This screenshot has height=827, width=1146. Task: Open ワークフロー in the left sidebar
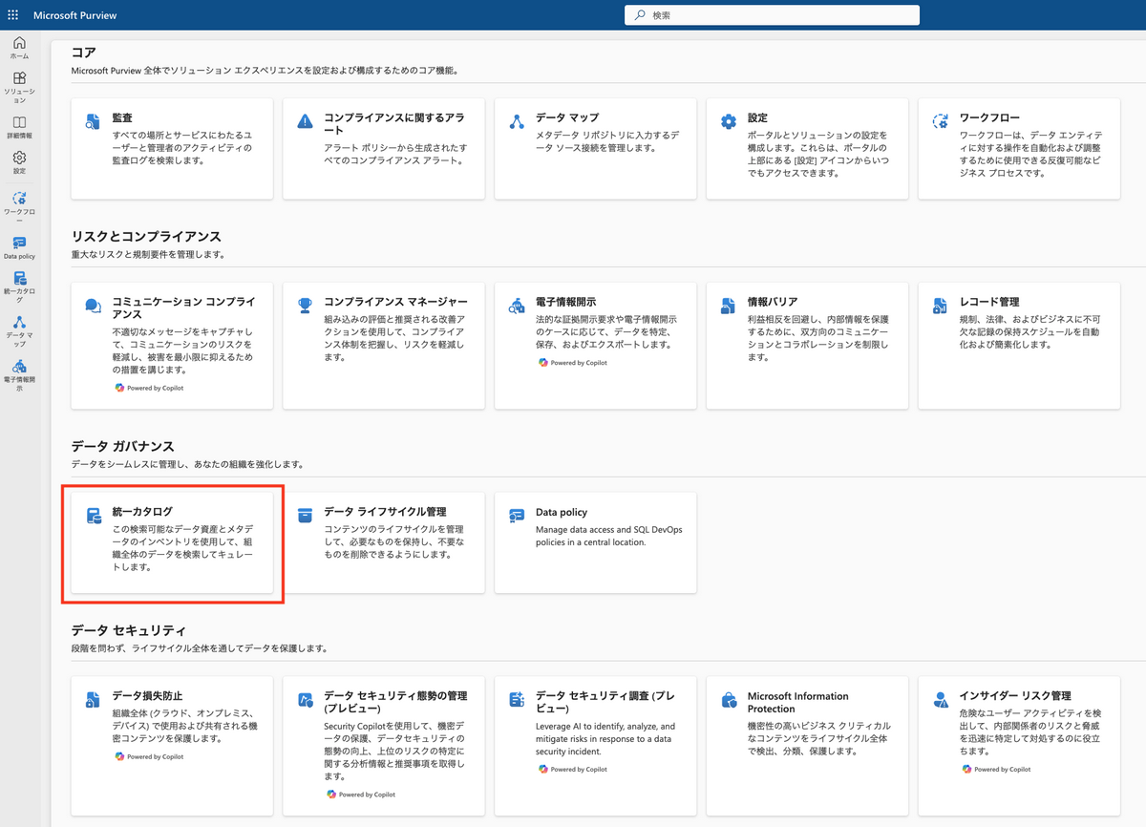click(x=19, y=206)
